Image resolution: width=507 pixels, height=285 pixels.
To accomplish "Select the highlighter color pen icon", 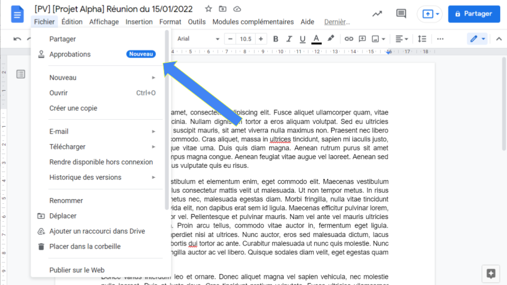I will click(331, 39).
